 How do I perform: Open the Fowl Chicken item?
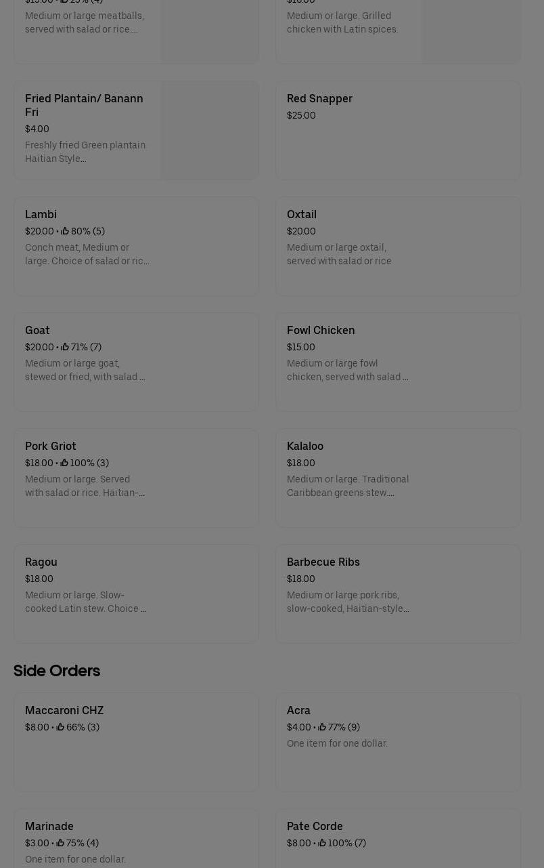(398, 362)
